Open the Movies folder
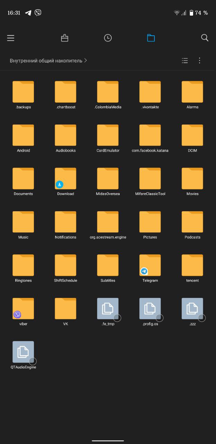Screen dimensions: 216x444 click(x=192, y=179)
